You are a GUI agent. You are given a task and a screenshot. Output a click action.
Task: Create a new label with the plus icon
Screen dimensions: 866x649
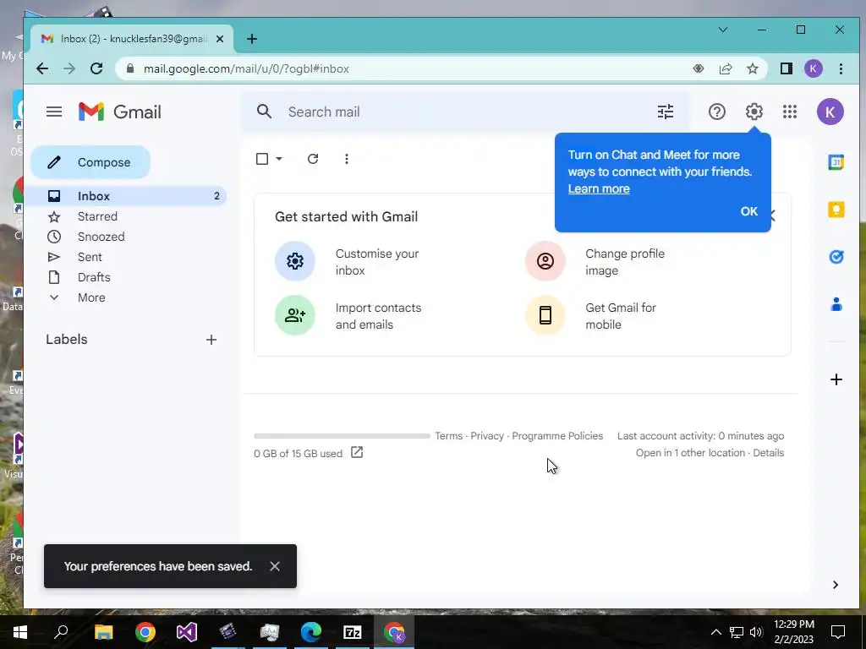211,340
